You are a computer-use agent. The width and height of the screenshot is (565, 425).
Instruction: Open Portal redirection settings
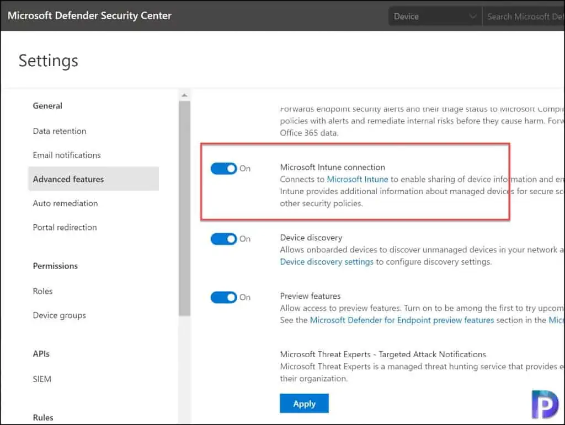(x=65, y=228)
